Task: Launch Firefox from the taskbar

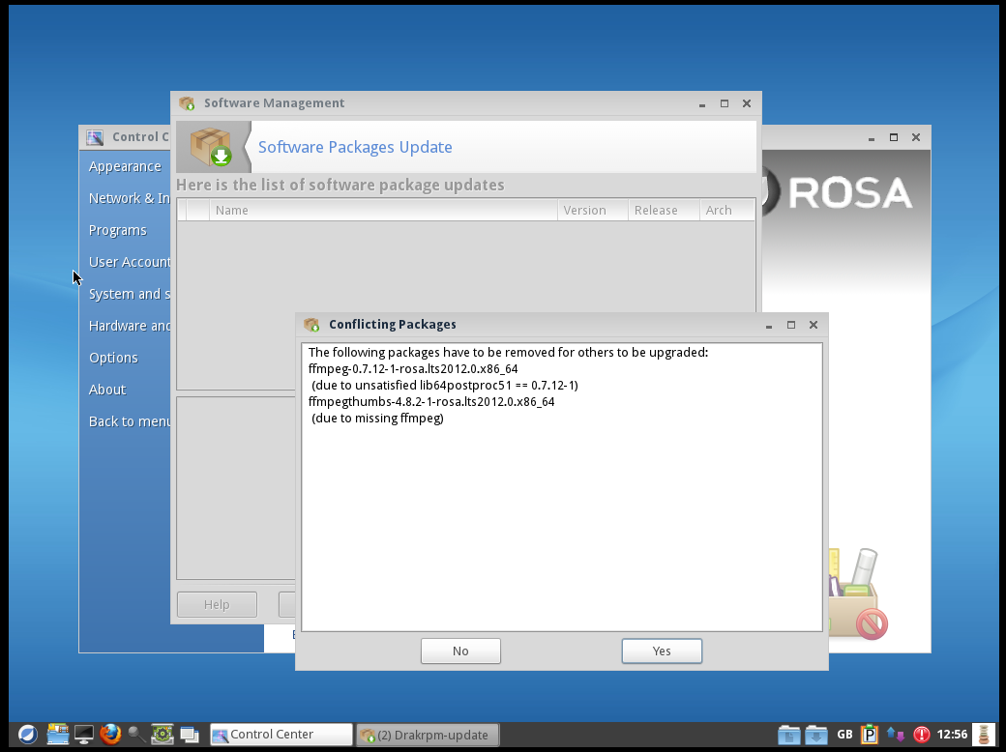Action: click(110, 734)
